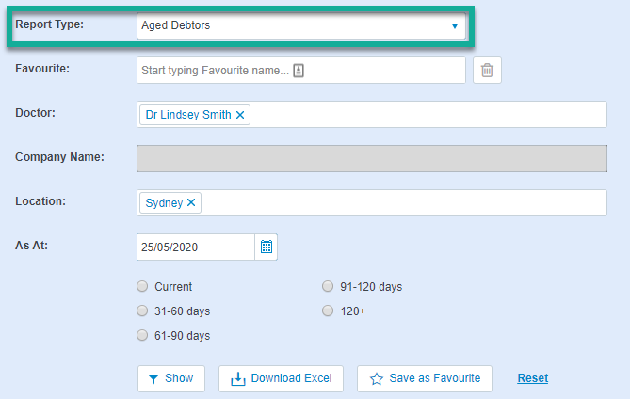Remove the Sydney location tag
The height and width of the screenshot is (399, 630).
point(191,202)
